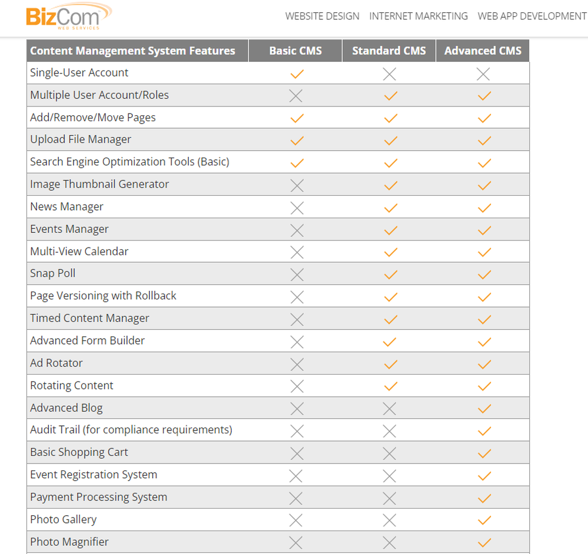Open the Internet Marketing menu
The height and width of the screenshot is (554, 588).
coord(418,16)
